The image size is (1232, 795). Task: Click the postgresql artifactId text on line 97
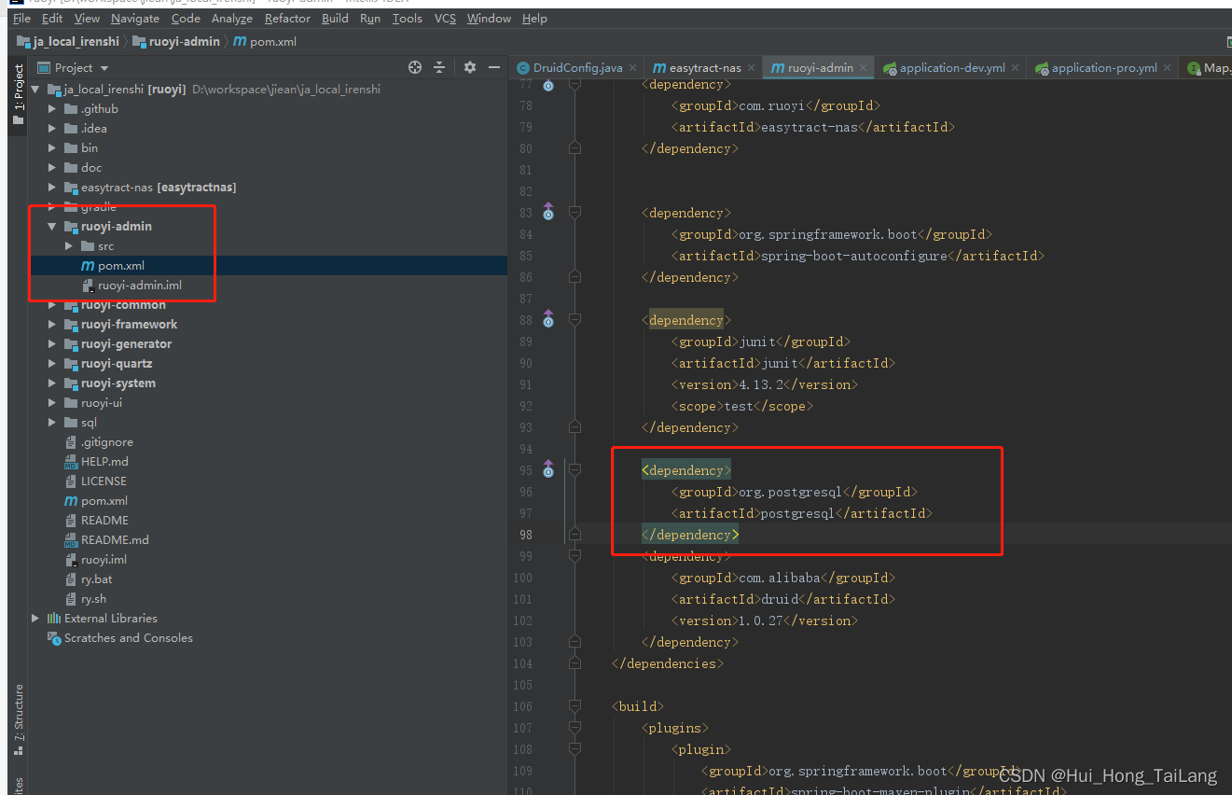coord(797,512)
